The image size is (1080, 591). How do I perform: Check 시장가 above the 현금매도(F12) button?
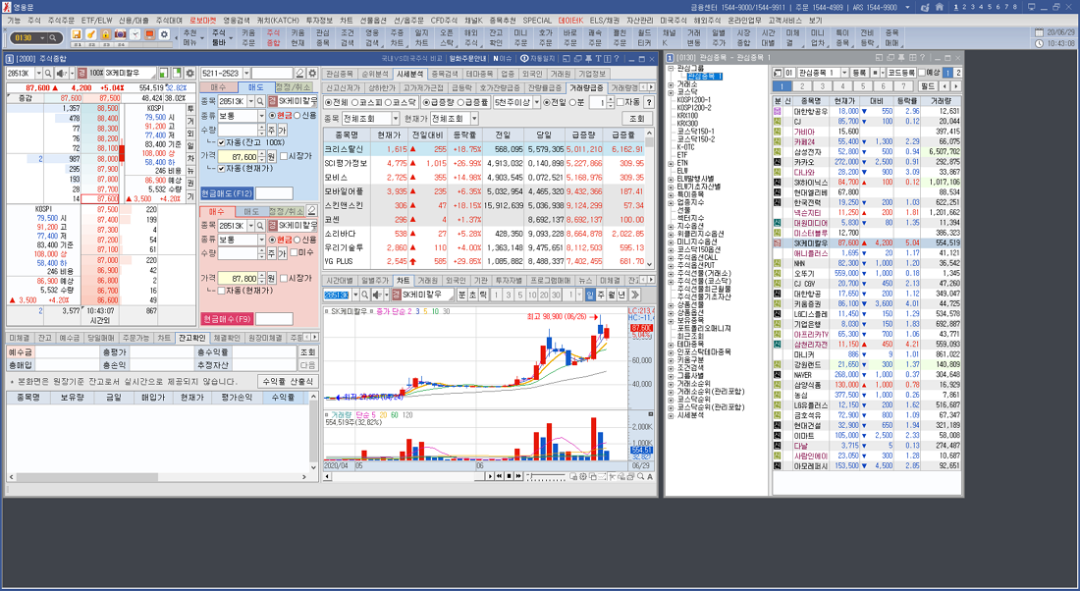pos(284,156)
